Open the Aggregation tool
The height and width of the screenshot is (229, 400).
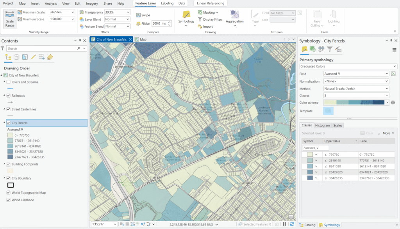click(x=234, y=15)
